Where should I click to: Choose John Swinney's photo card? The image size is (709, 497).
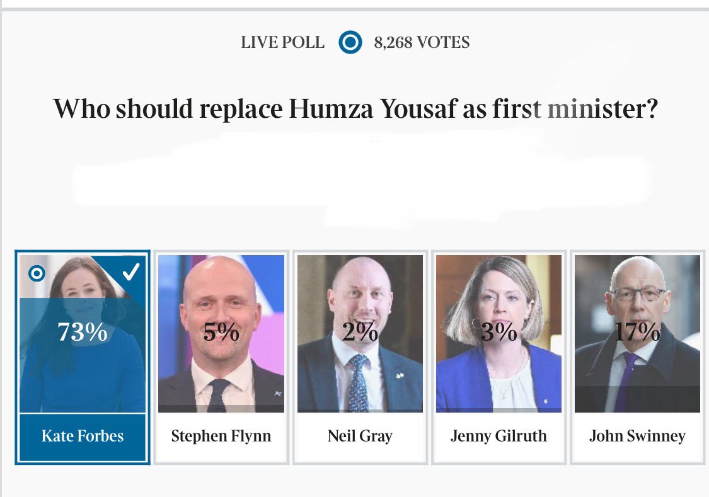(x=638, y=333)
